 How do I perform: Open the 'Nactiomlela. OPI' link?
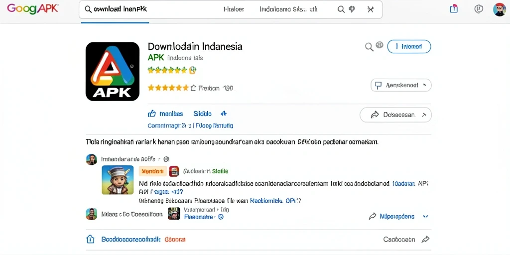click(273, 201)
